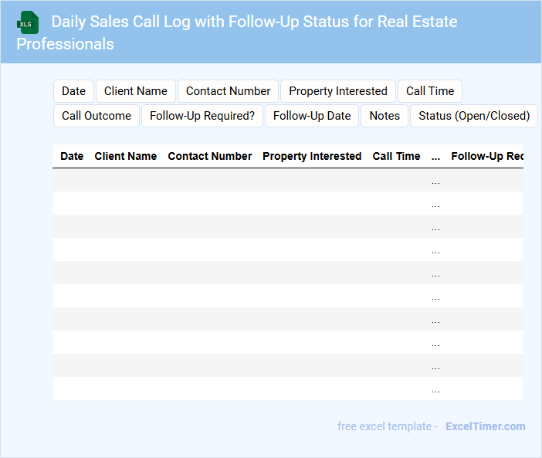Screen dimensions: 542x458
Task: Click the Call Time tag
Action: click(430, 91)
